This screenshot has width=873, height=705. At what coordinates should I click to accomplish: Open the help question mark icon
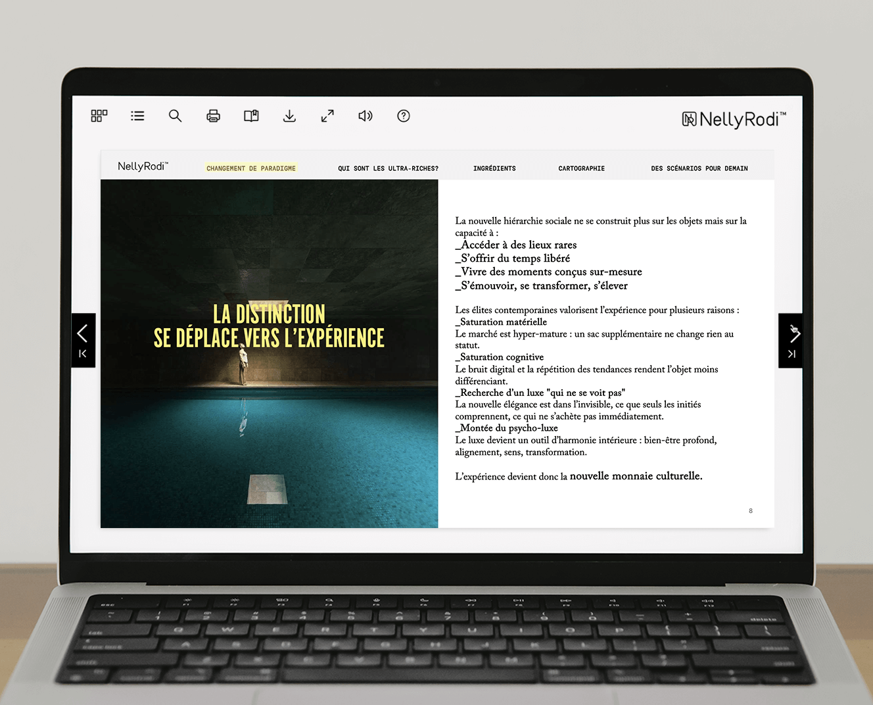click(x=404, y=116)
